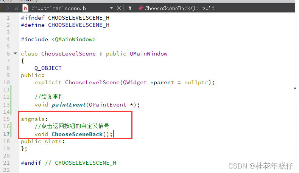Collapse the ChooseLevelScene class fold arrow
The height and width of the screenshot is (173, 299).
click(16, 54)
